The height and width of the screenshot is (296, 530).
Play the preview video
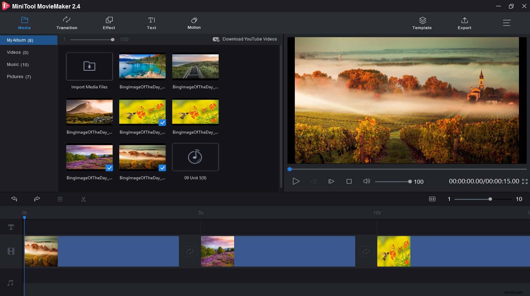coord(296,181)
